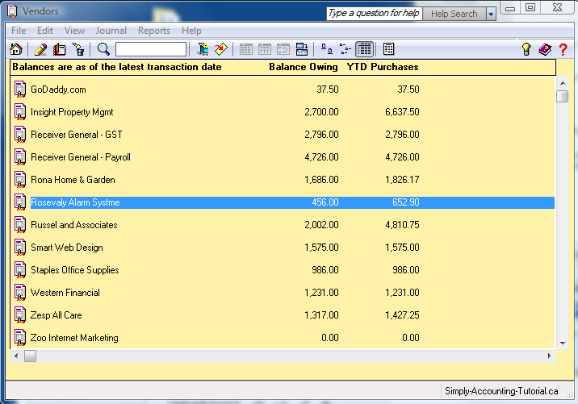Image resolution: width=578 pixels, height=404 pixels.
Task: Click the Rona Home & Garden vendor icon
Action: tap(20, 180)
